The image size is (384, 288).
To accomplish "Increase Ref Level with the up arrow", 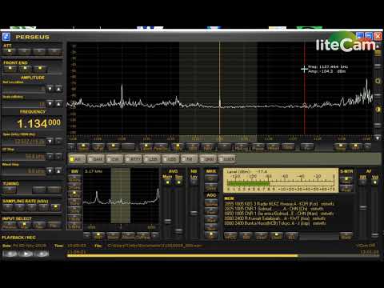I will (x=58, y=89).
